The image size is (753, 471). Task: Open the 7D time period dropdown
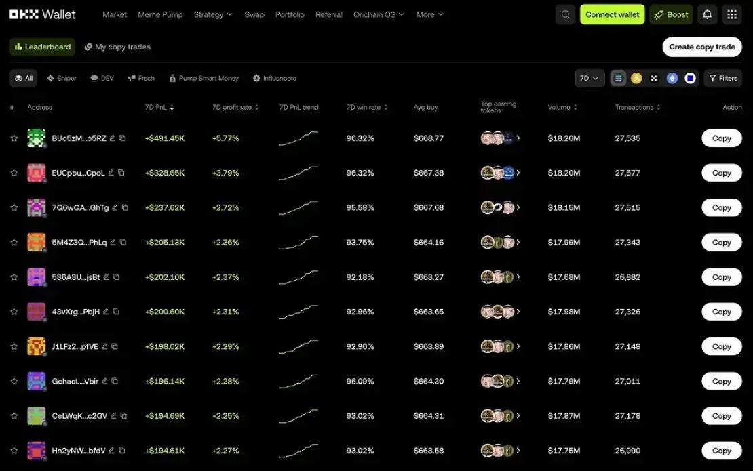pos(590,78)
